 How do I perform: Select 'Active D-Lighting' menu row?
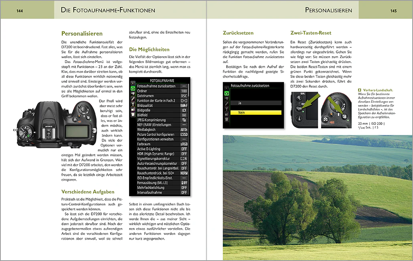click(162, 149)
